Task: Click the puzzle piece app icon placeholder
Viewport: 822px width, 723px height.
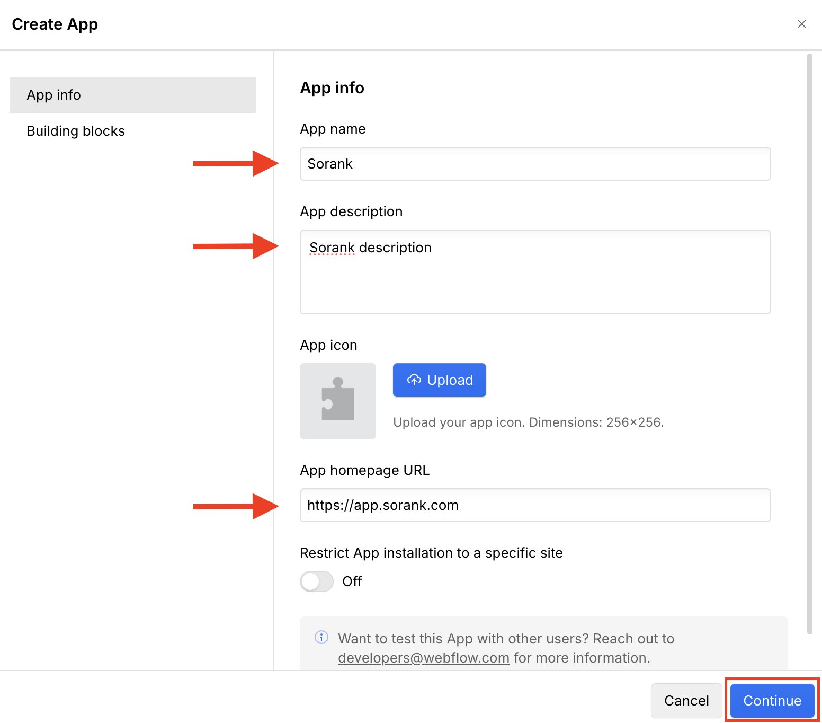Action: (338, 401)
